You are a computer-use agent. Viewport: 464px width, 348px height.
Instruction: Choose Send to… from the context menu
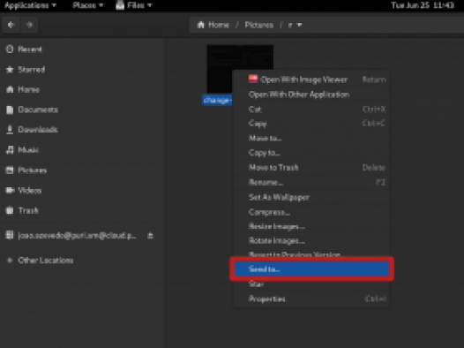pyautogui.click(x=312, y=269)
